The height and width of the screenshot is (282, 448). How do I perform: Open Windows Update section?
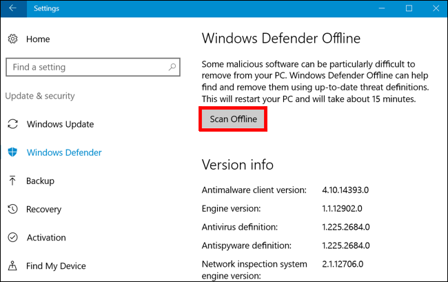(60, 124)
